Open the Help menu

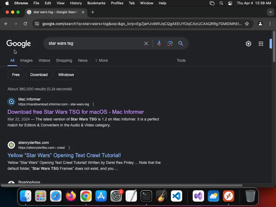[162, 3]
